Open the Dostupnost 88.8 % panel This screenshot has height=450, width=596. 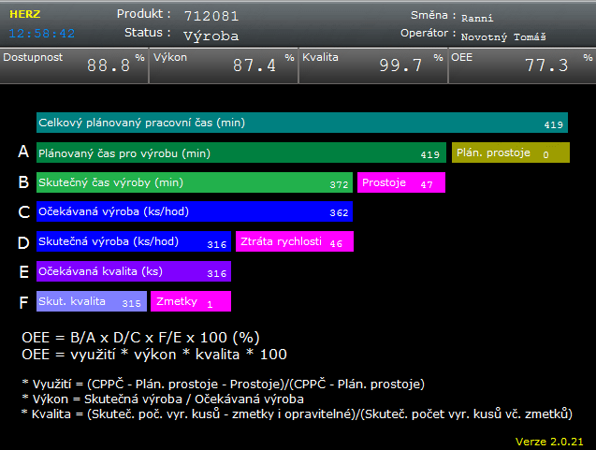coord(74,66)
